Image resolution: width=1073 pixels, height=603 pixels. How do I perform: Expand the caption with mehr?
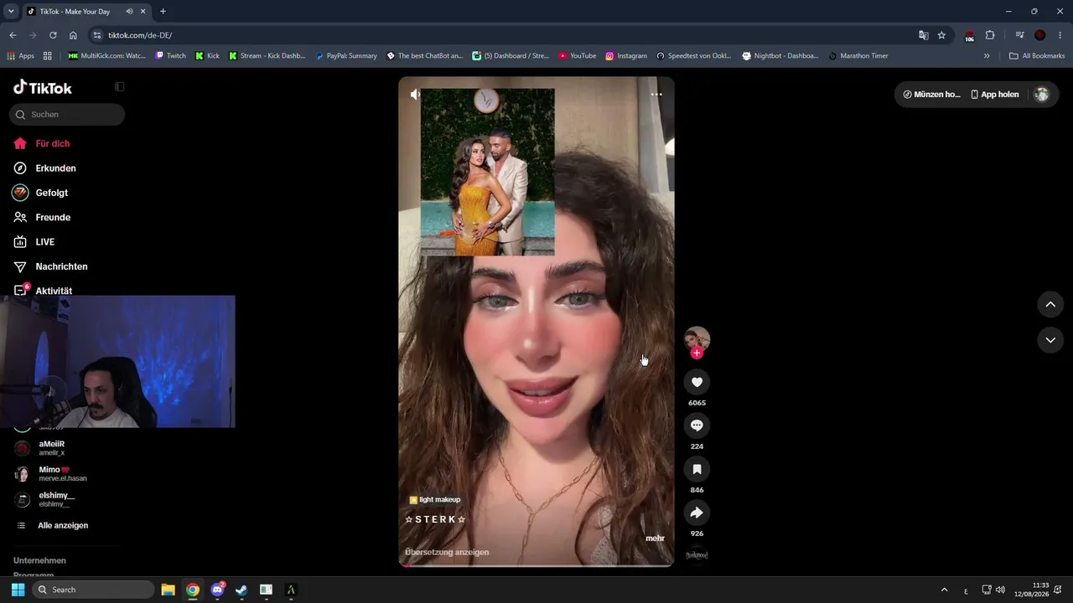pos(655,538)
